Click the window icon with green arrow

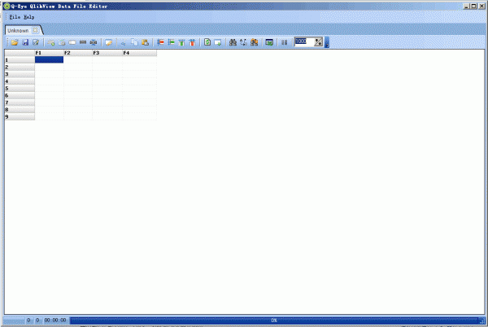click(x=218, y=42)
